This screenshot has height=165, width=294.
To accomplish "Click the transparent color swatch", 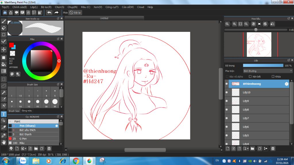I will (12, 53).
